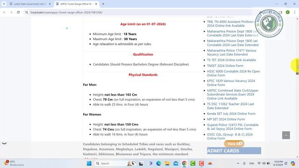Click the page vertical scrollbar thumb

point(297,66)
